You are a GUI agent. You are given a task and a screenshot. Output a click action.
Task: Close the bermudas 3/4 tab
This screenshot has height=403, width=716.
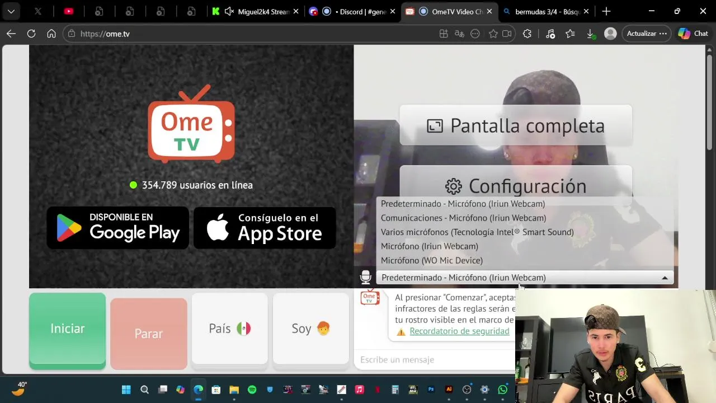[587, 11]
